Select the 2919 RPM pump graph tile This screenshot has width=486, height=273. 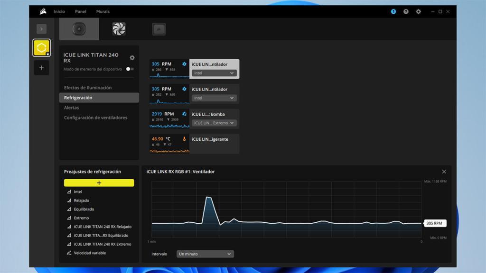(x=169, y=119)
